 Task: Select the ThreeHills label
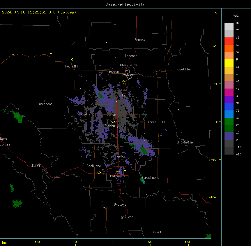click(x=156, y=122)
